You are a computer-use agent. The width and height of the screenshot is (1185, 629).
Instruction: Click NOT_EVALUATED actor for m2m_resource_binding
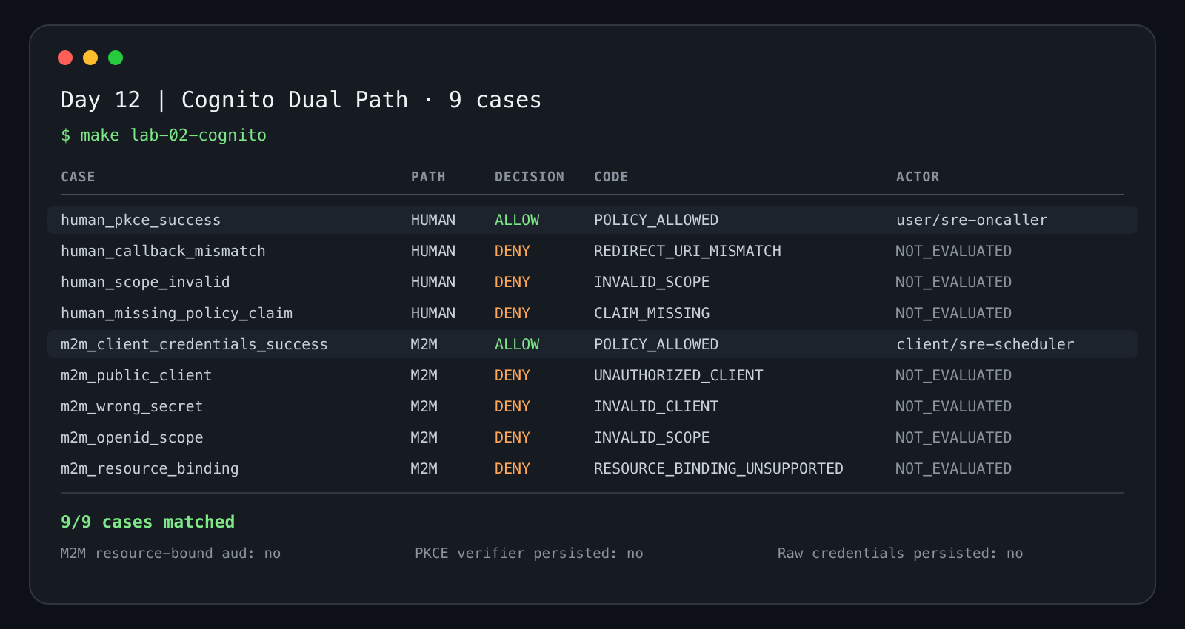[x=953, y=468]
